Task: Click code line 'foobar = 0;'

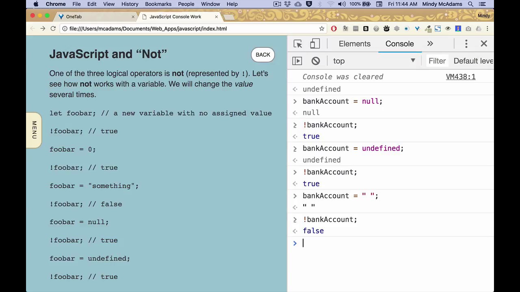Action: coord(73,149)
